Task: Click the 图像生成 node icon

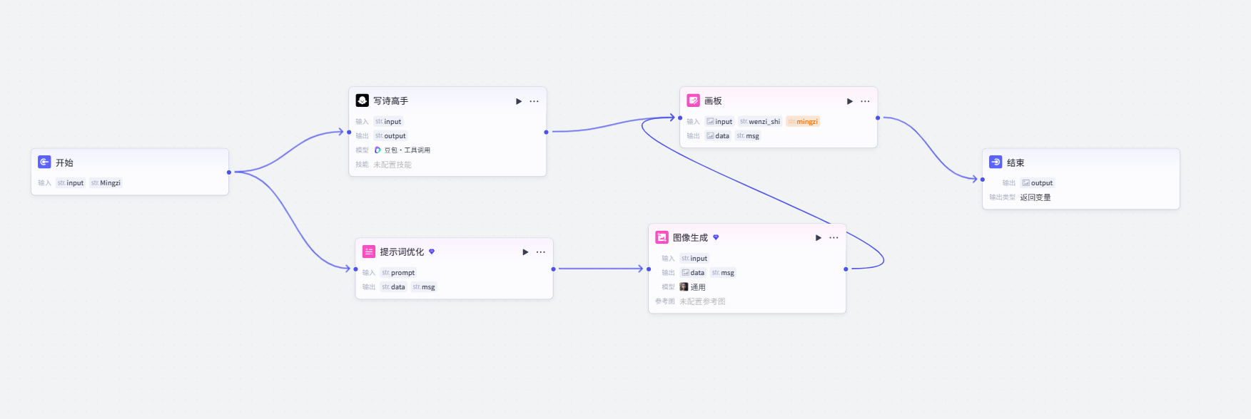Action: coord(662,238)
